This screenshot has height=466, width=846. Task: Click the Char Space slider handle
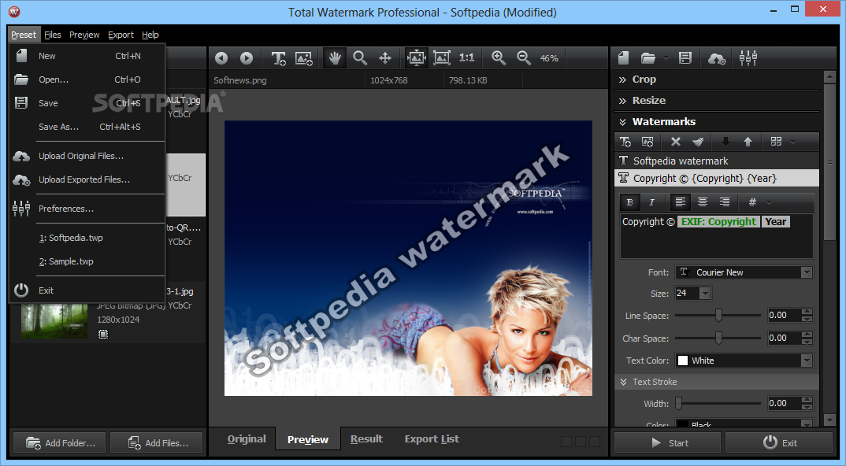[x=718, y=338]
